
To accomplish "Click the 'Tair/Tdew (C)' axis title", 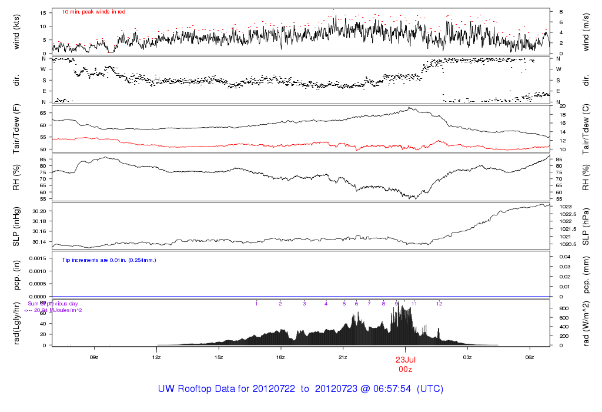I will pos(586,129).
